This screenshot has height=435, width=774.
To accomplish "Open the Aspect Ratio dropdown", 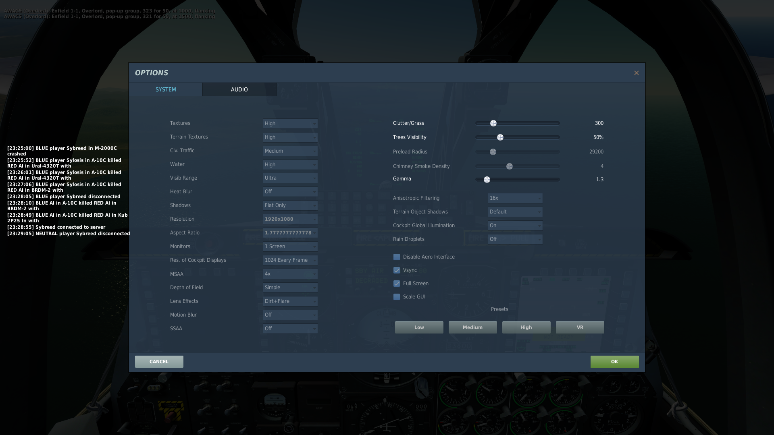I will point(290,233).
